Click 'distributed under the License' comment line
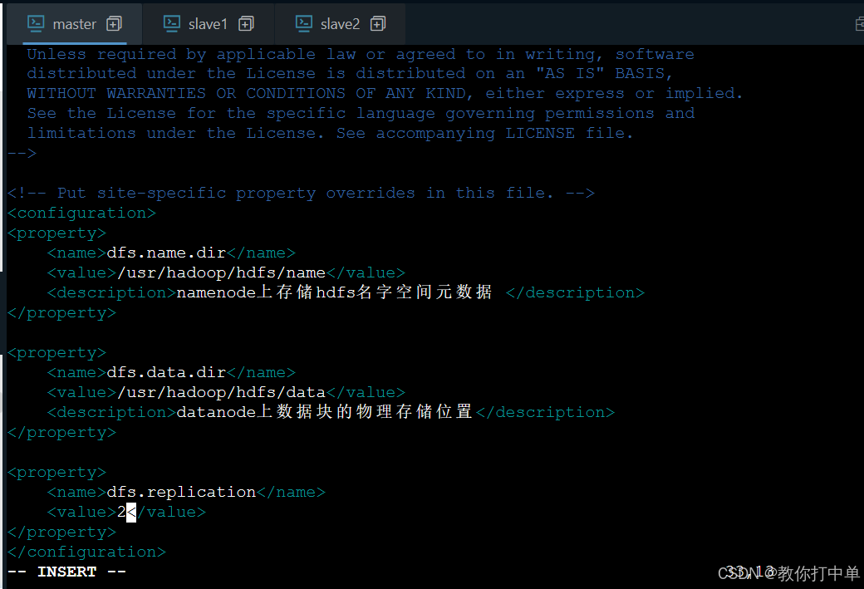The width and height of the screenshot is (864, 589). [350, 73]
